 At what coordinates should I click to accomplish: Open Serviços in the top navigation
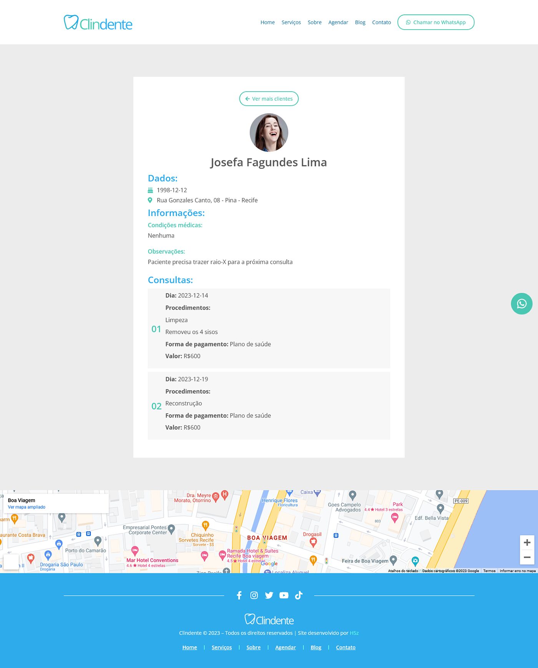[291, 22]
